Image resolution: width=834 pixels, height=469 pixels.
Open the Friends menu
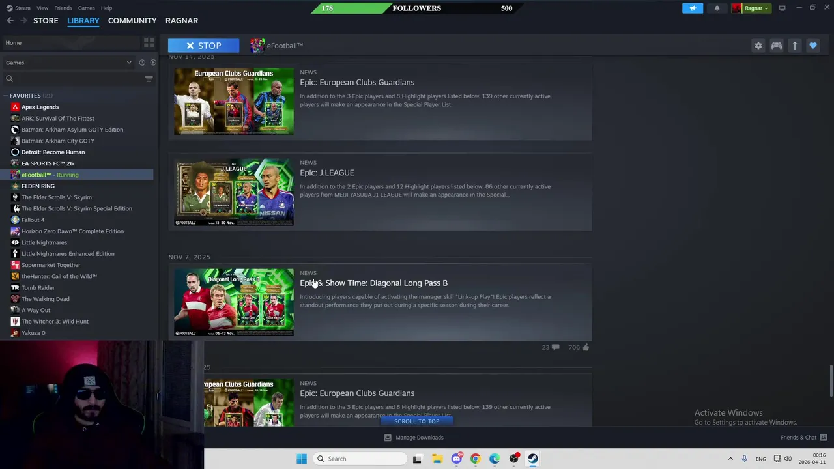click(63, 8)
